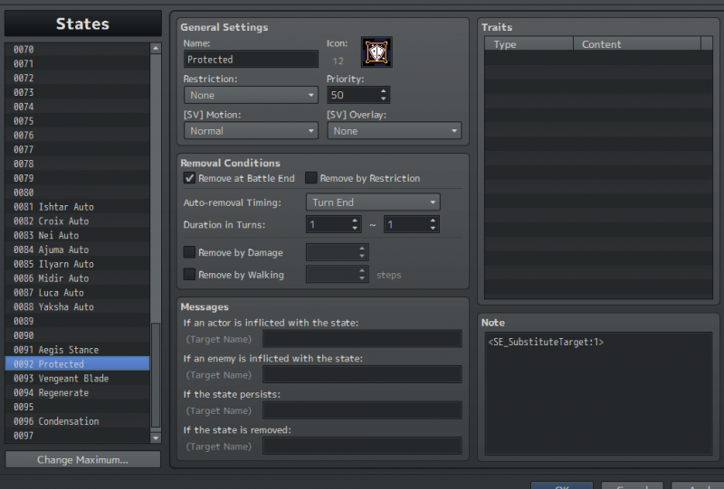Select state 0081 Ishtar Auto
This screenshot has height=489, width=724.
[77, 207]
